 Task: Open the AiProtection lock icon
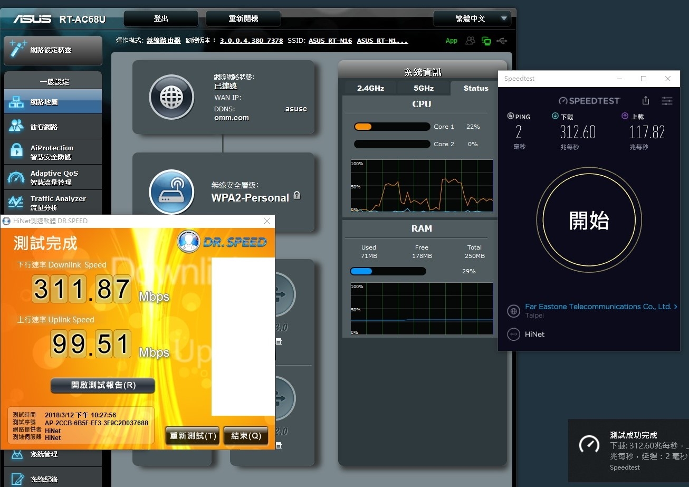pyautogui.click(x=16, y=151)
